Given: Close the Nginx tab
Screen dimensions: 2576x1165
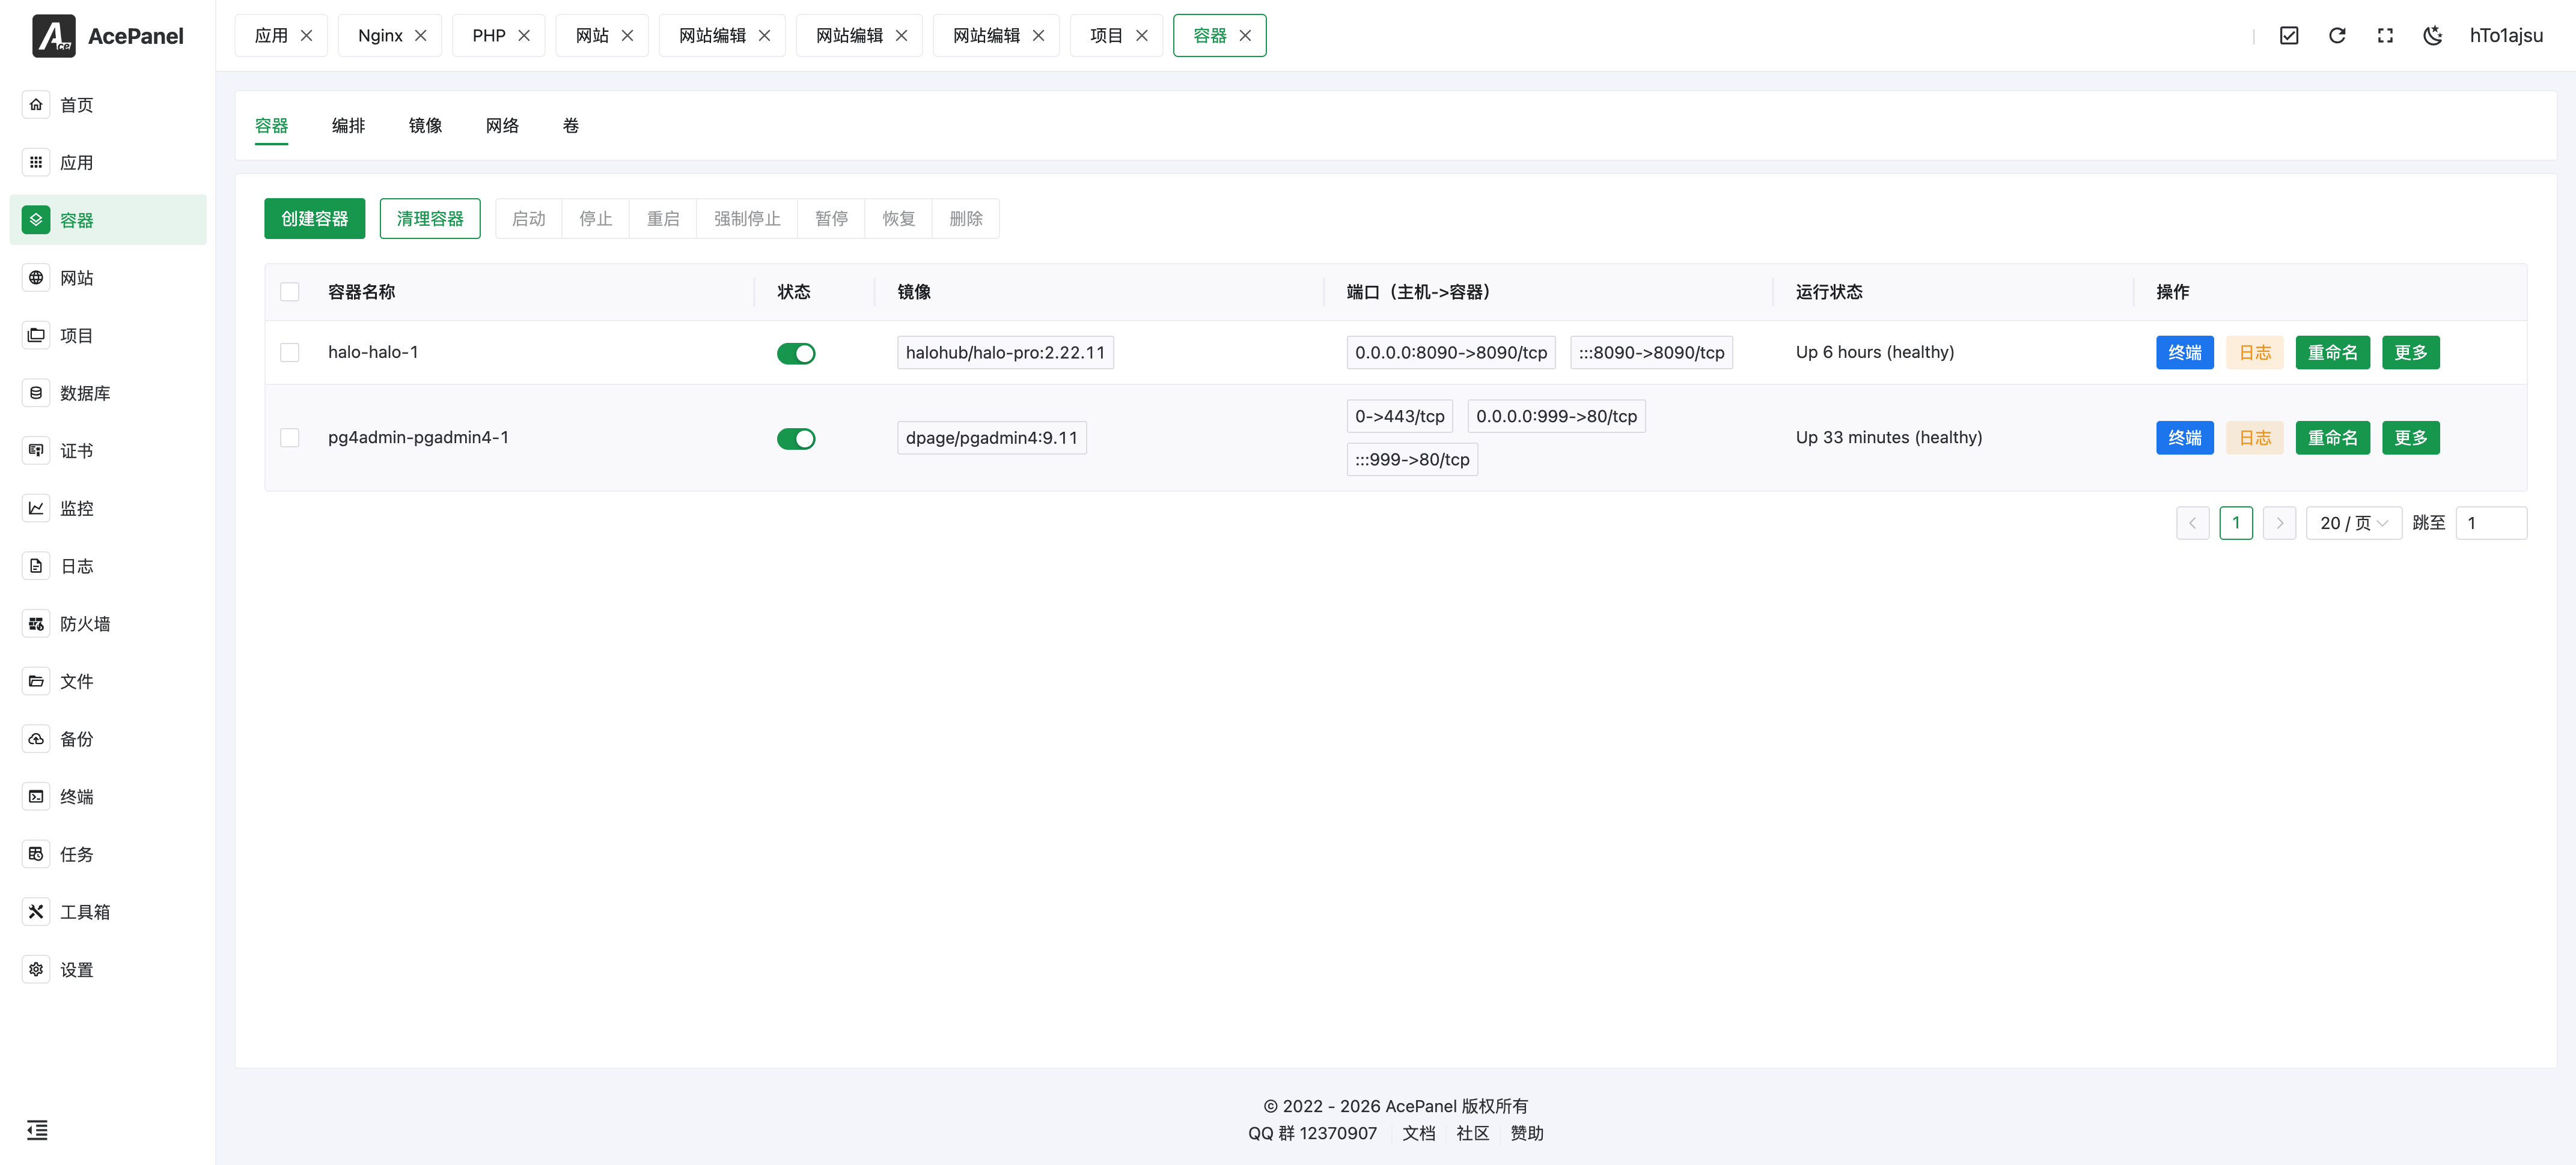Looking at the screenshot, I should (x=421, y=36).
